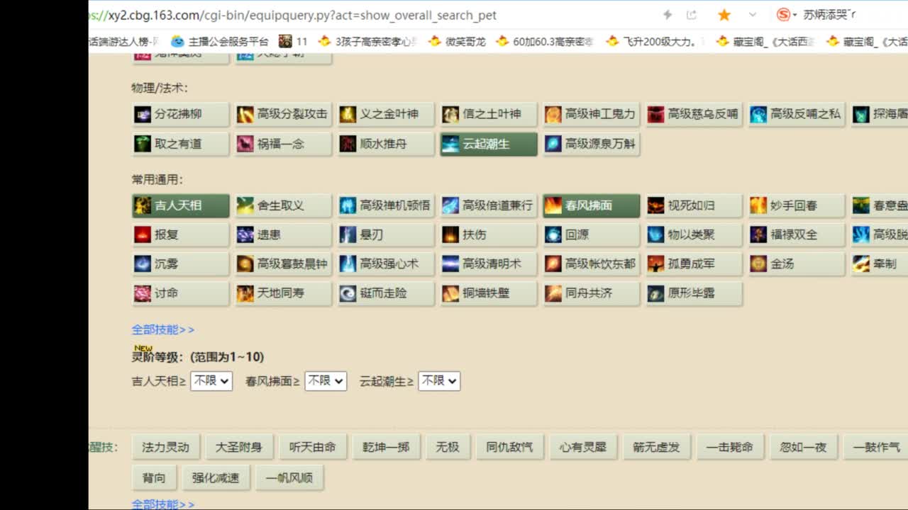This screenshot has height=510, width=908.
Task: Toggle the 心有灵犀 awakening skill
Action: click(x=583, y=447)
